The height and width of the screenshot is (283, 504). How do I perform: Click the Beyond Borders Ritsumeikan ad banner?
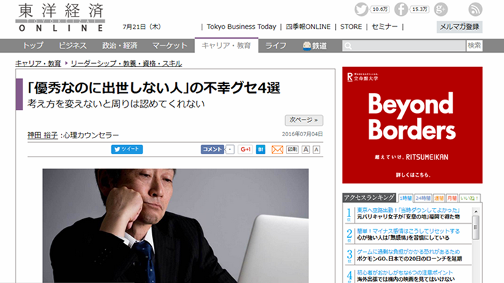pyautogui.click(x=412, y=125)
